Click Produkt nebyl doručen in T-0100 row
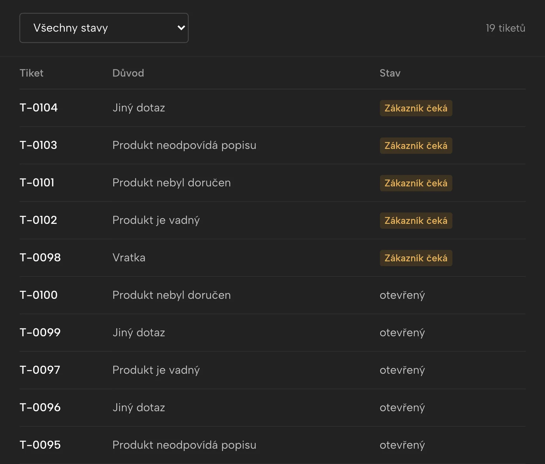545x464 pixels. point(172,296)
